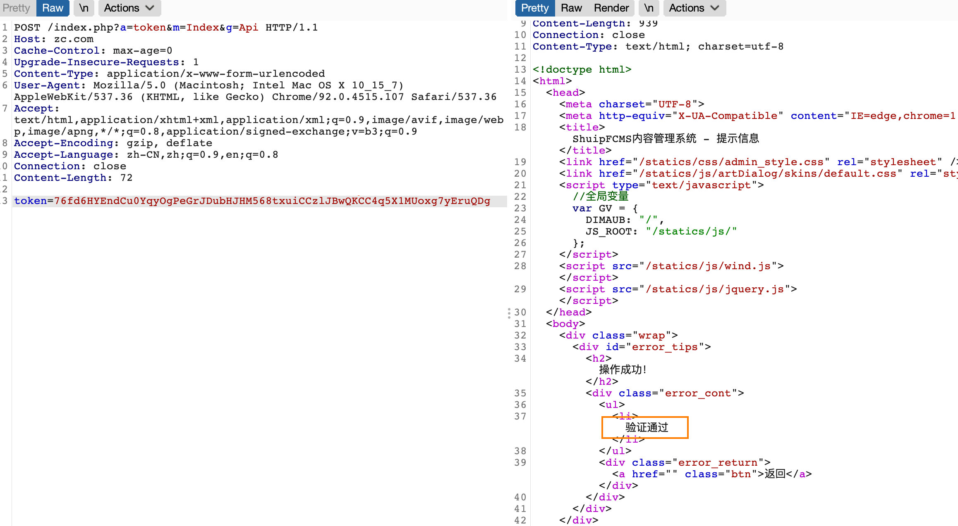This screenshot has width=958, height=526.
Task: Click the X-UA-Compatible meta line
Action: (758, 116)
